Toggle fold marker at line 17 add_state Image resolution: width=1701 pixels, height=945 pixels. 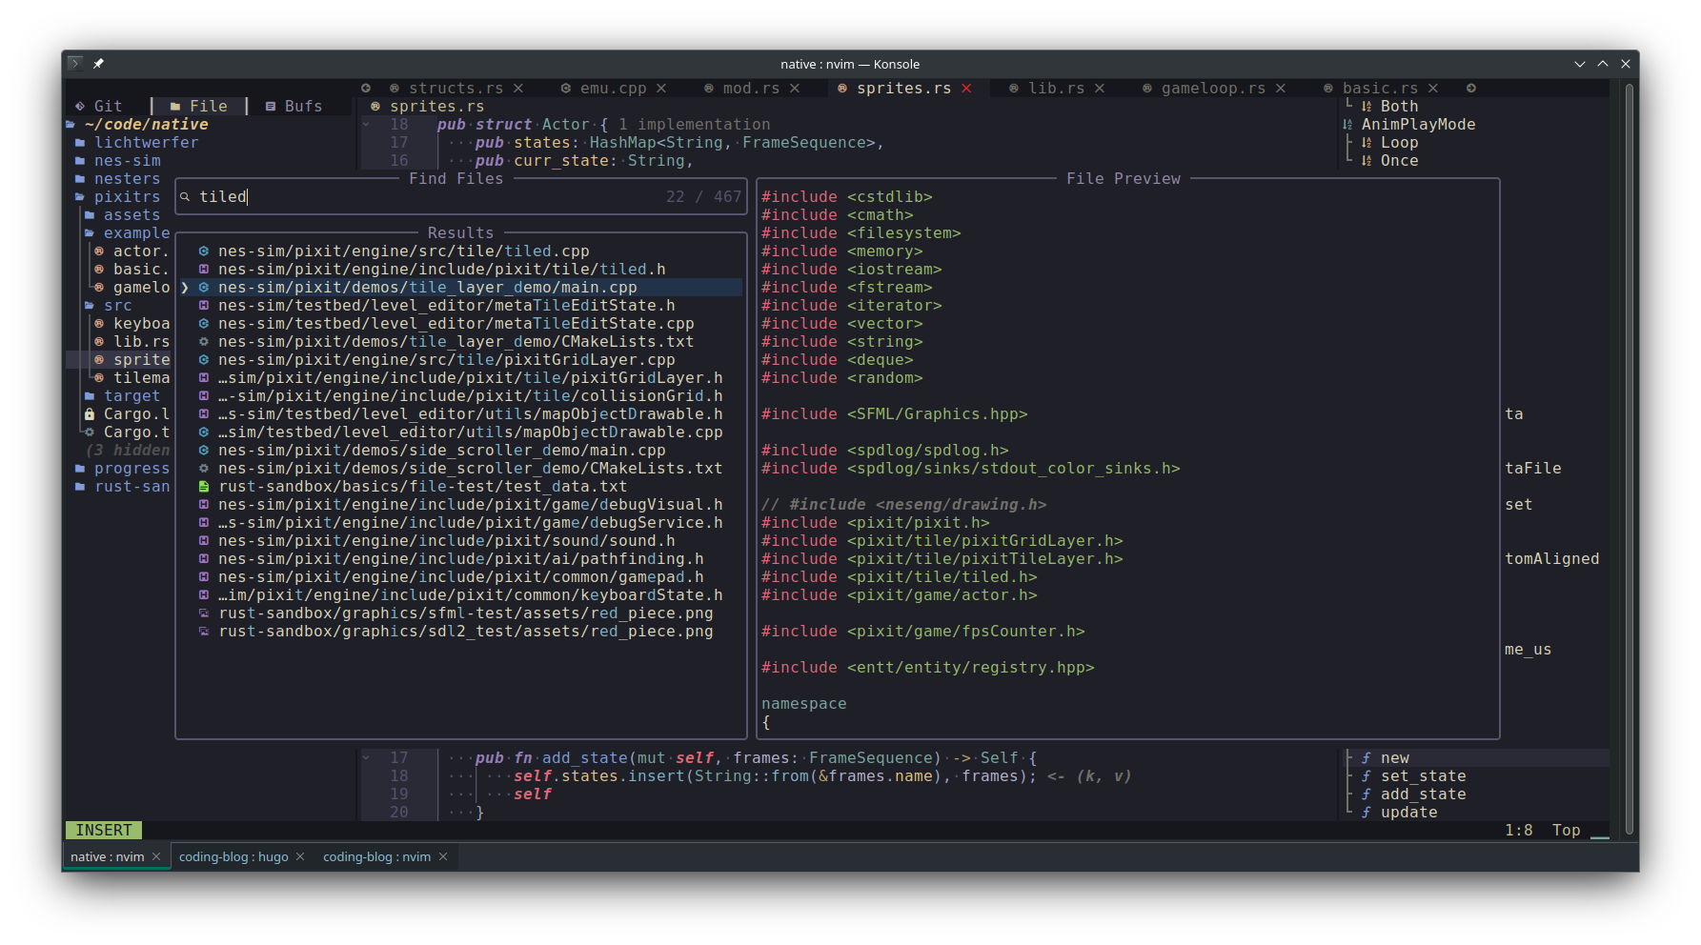coord(366,758)
